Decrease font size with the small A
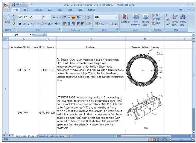 pos(58,17)
